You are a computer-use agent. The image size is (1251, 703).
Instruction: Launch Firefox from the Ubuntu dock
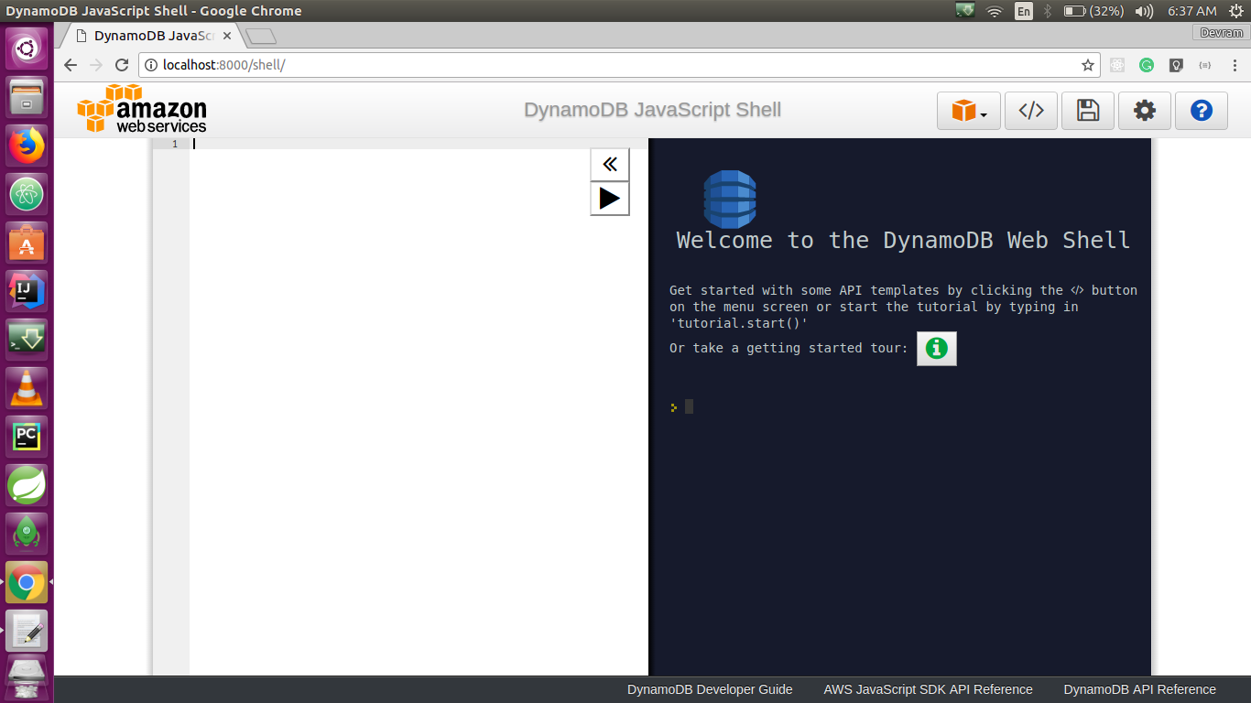click(27, 145)
